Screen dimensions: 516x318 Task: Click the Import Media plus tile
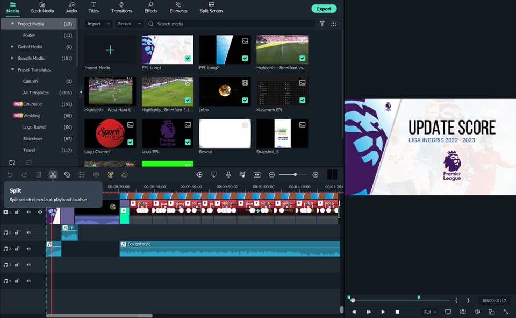[x=110, y=50]
